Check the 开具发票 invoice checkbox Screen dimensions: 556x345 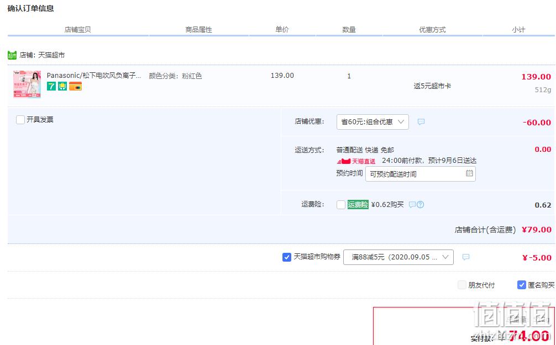(20, 120)
